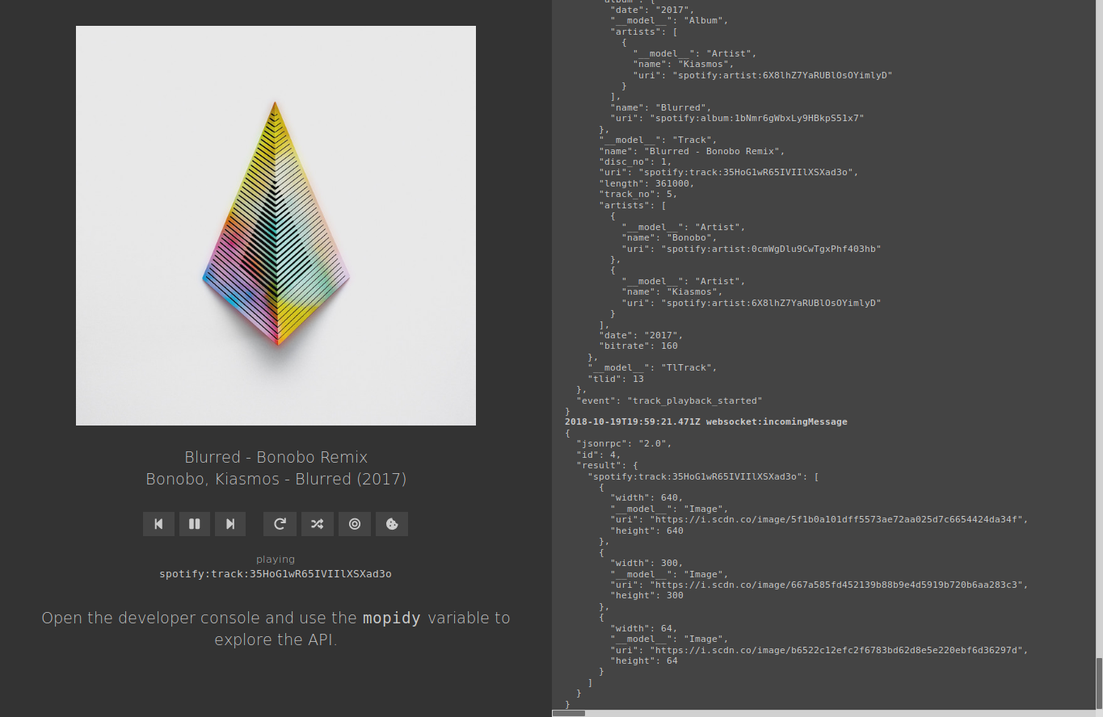Click the '"name": "Blurred - Bonobo Remix"' log line

(x=692, y=151)
